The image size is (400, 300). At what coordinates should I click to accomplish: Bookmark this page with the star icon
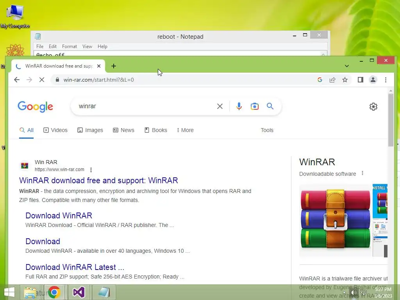pyautogui.click(x=345, y=80)
